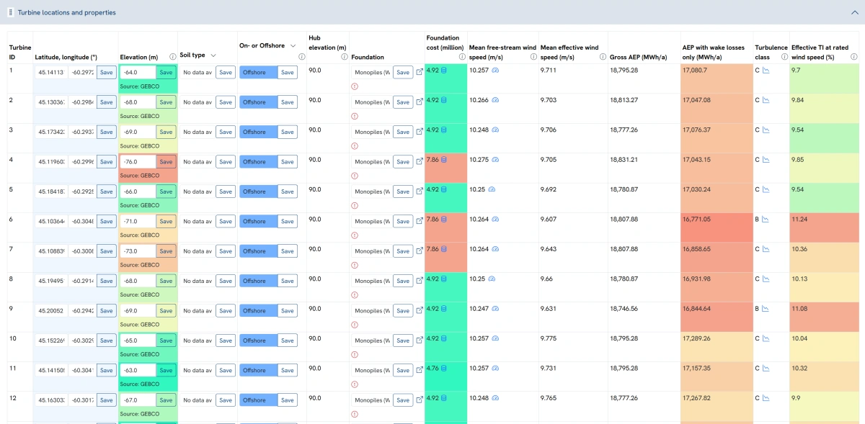
Task: Toggle Offshore selector for turbine 5
Action: tap(258, 191)
